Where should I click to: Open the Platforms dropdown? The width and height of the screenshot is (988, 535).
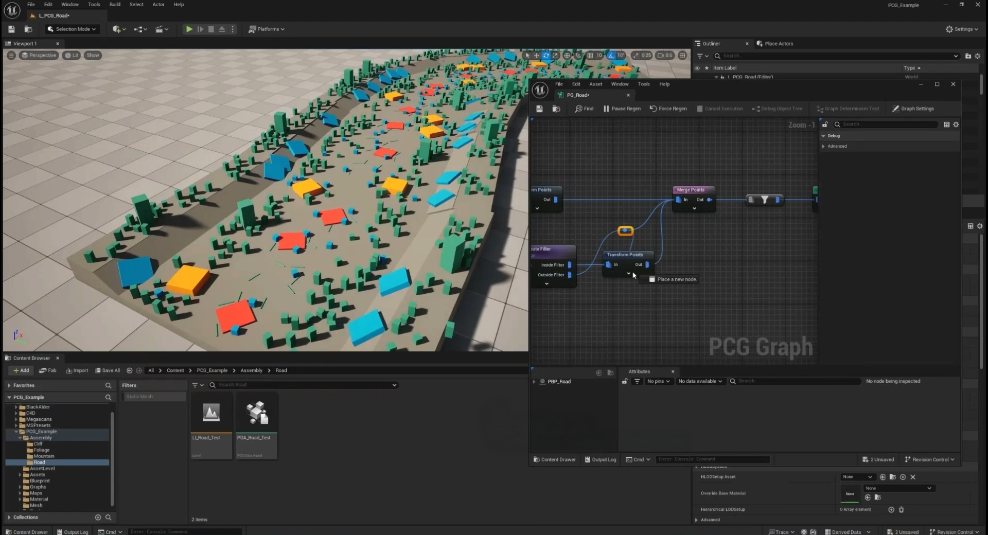(x=266, y=29)
